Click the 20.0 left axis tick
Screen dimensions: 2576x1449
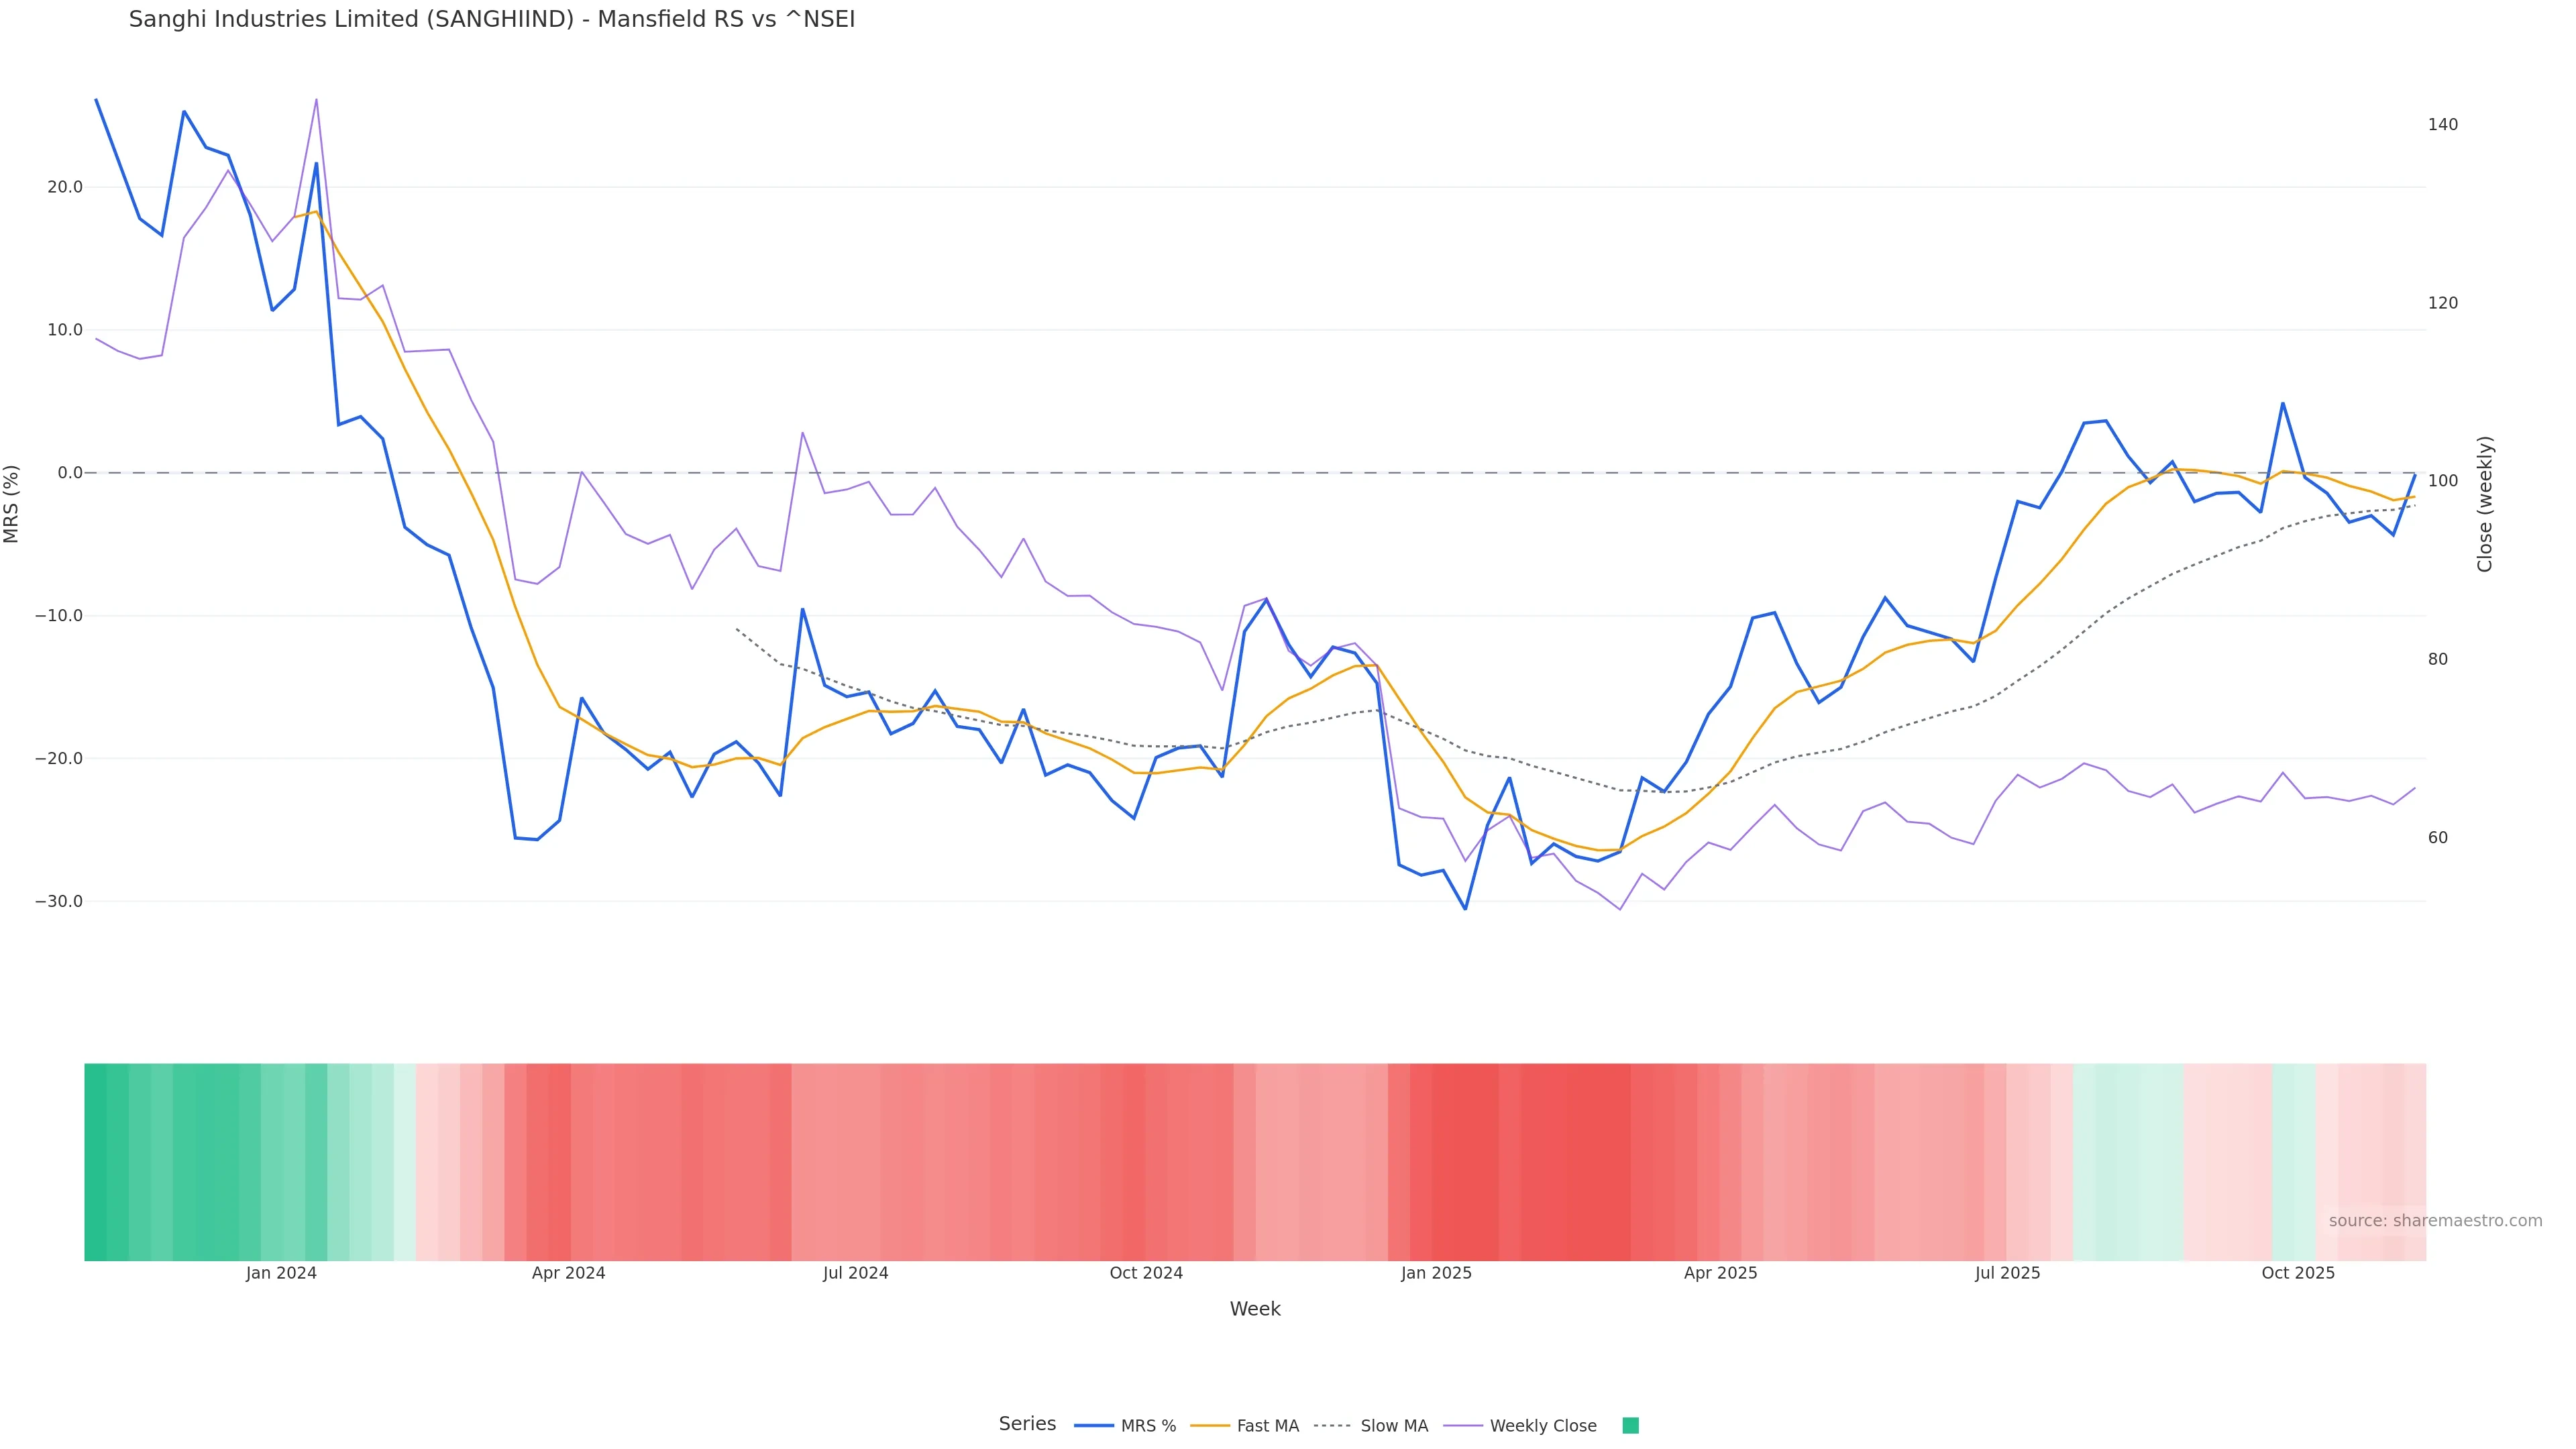[x=65, y=187]
